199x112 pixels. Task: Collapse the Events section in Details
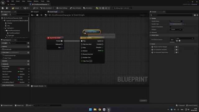click(150, 44)
